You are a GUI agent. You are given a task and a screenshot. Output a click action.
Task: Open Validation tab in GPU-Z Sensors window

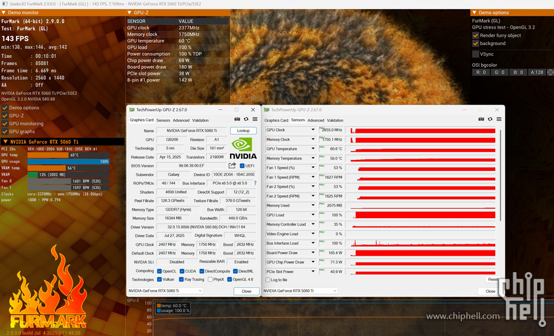pyautogui.click(x=335, y=120)
